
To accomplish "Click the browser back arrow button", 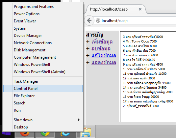I will 89,20.
